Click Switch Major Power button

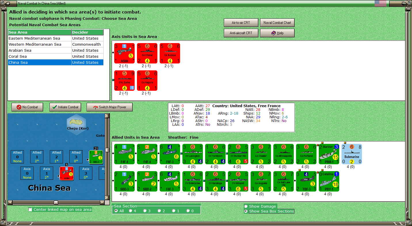[x=110, y=107]
